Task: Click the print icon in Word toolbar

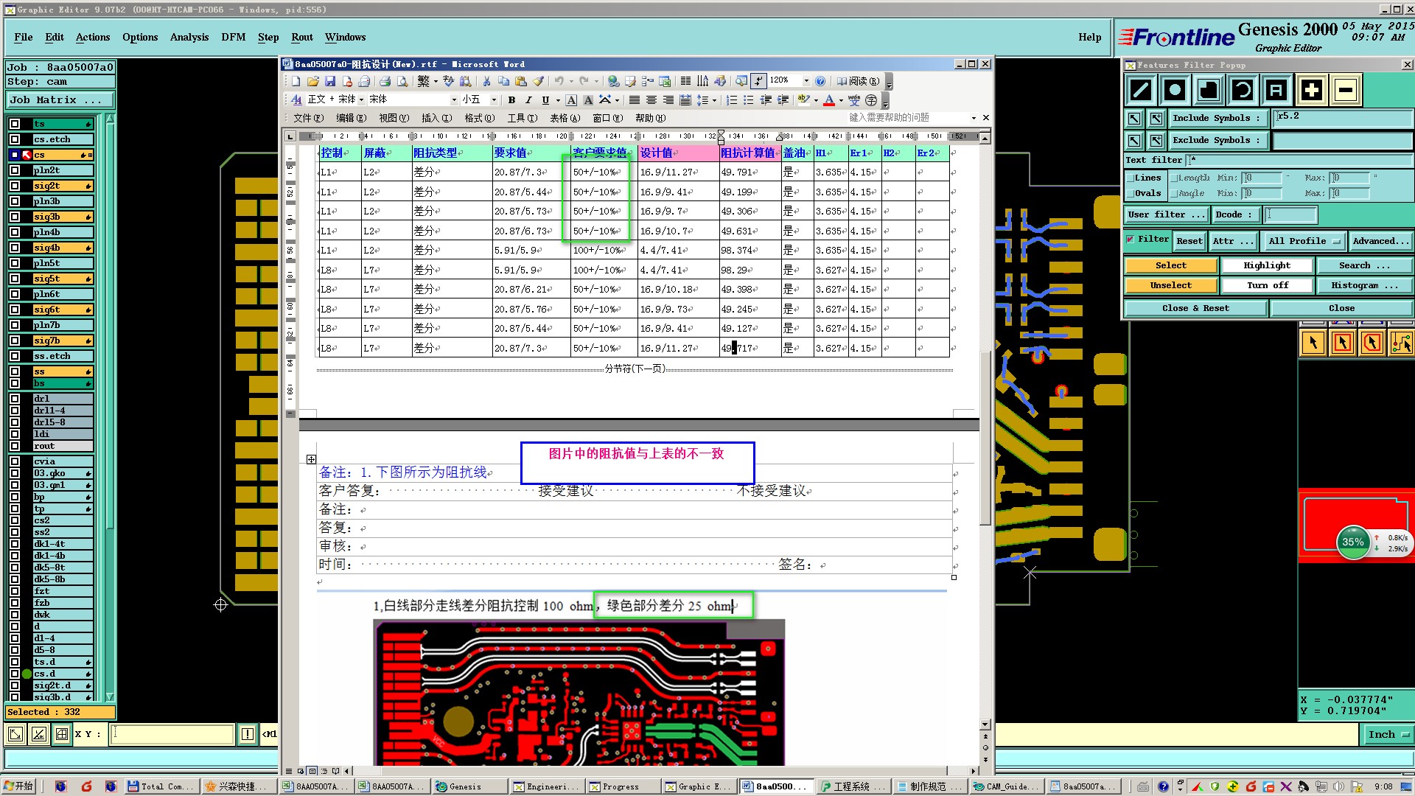Action: [x=385, y=81]
